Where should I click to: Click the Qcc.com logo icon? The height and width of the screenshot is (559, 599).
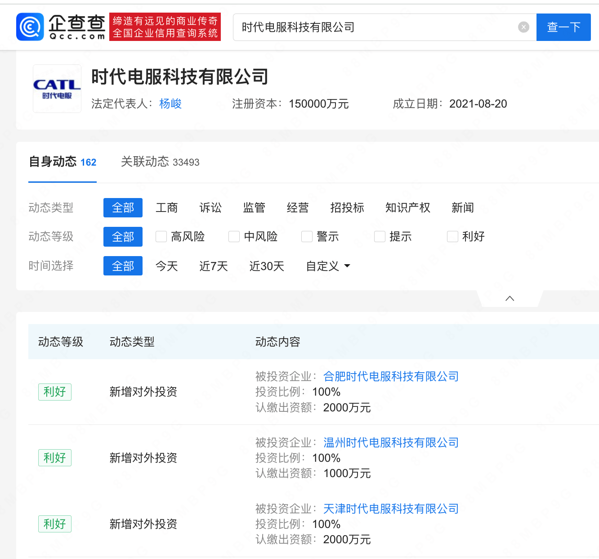pyautogui.click(x=30, y=27)
